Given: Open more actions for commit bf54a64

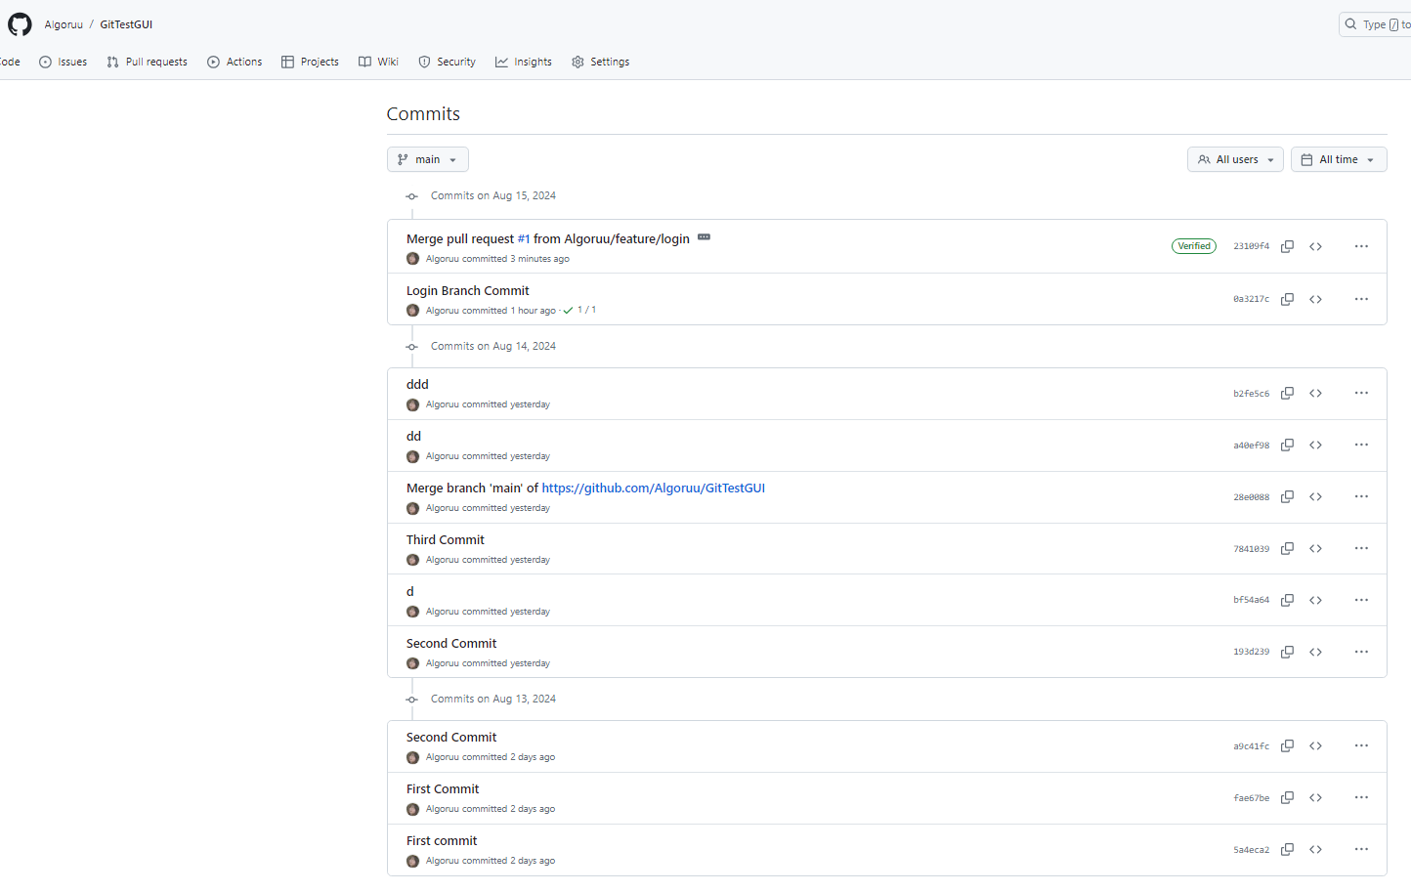Looking at the screenshot, I should (1361, 600).
